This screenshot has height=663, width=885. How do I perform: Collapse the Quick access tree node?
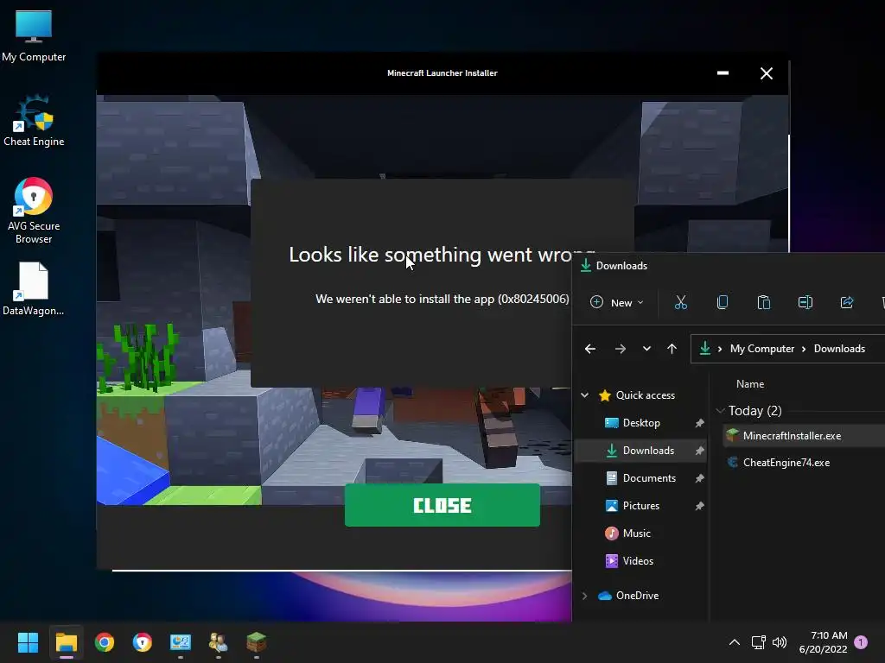point(585,395)
